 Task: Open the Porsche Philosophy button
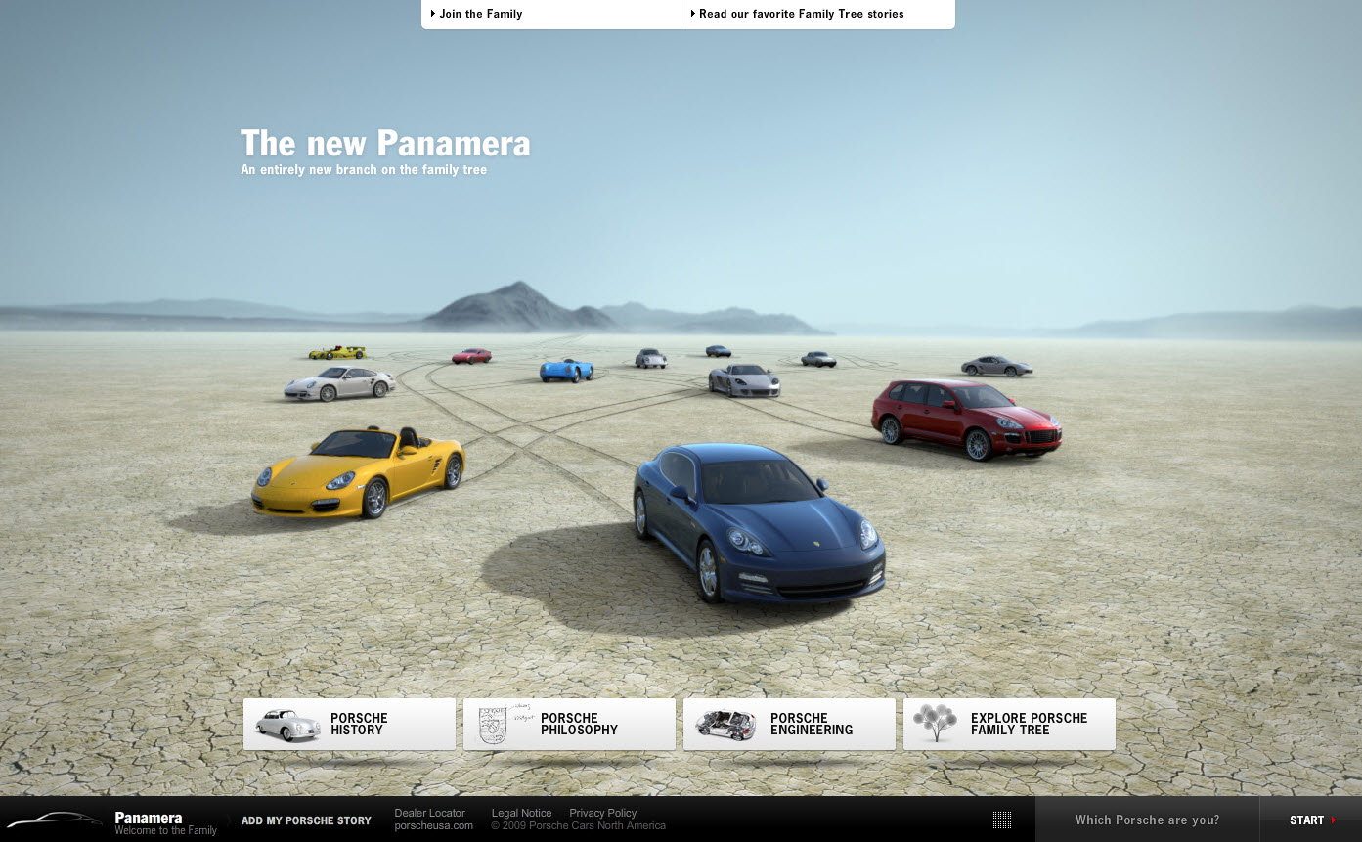(x=569, y=724)
